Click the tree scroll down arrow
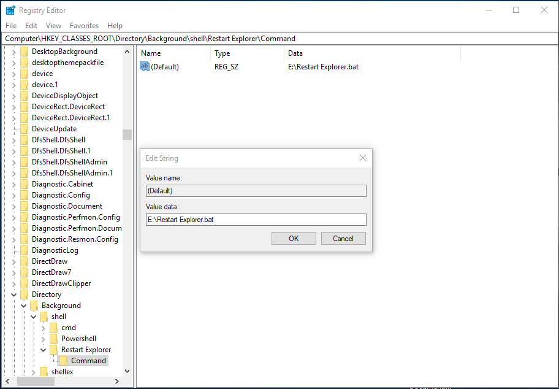Image resolution: width=559 pixels, height=389 pixels. point(127,371)
